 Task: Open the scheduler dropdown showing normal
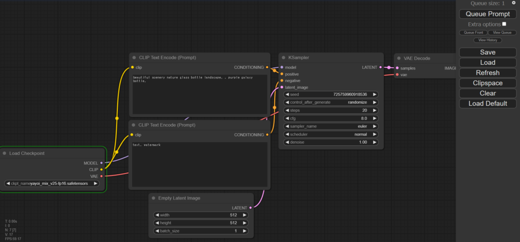tap(331, 134)
